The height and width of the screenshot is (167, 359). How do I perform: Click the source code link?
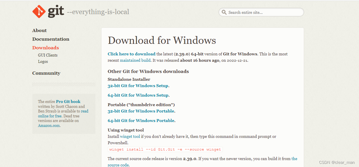point(118,165)
